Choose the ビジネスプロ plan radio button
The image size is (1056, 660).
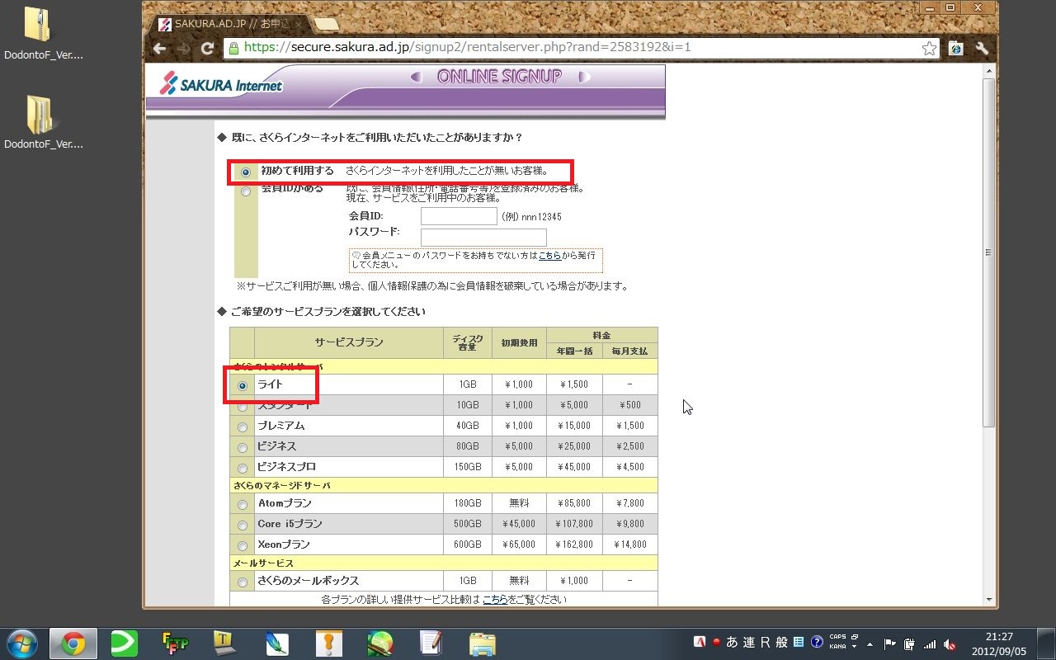click(242, 469)
